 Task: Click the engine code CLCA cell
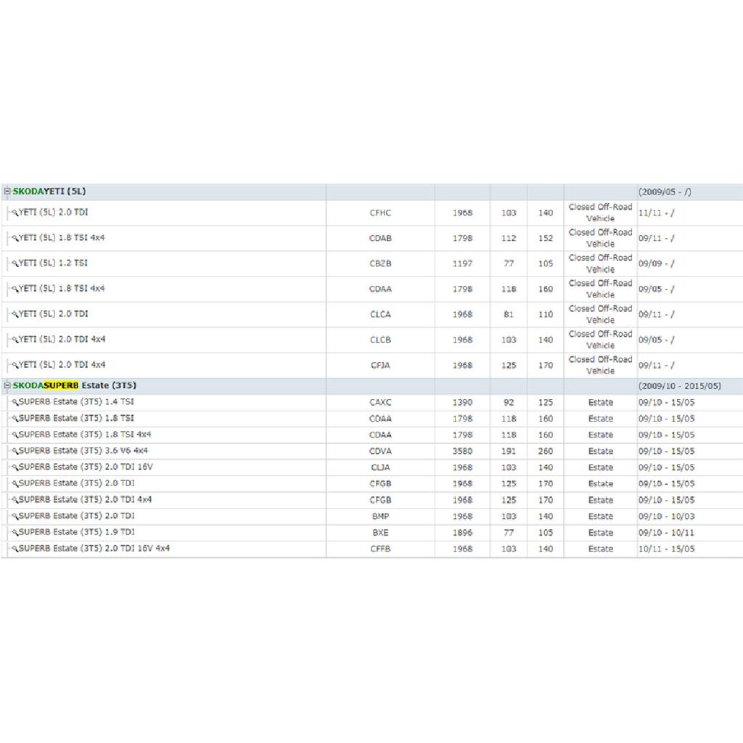tap(380, 314)
